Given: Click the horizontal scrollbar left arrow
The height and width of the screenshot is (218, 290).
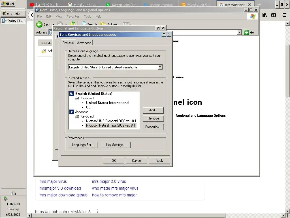Looking at the screenshot, I should tap(29, 216).
